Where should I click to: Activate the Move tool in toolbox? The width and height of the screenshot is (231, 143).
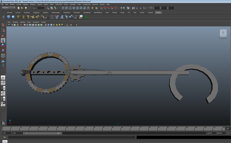[3, 40]
